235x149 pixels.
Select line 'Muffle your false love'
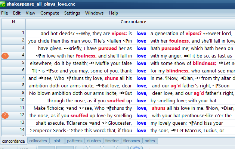pos(130,63)
